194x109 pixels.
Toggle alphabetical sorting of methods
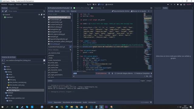pos(70,47)
